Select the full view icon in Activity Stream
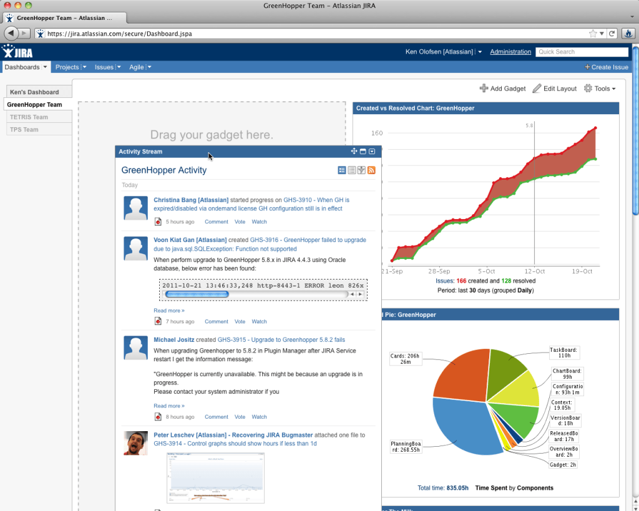This screenshot has height=511, width=639. [x=341, y=170]
